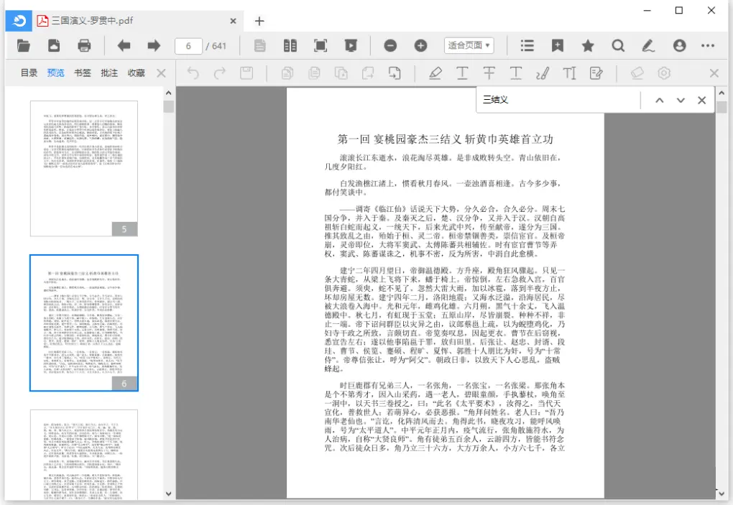Open the thumbnail below page 6

click(x=84, y=455)
